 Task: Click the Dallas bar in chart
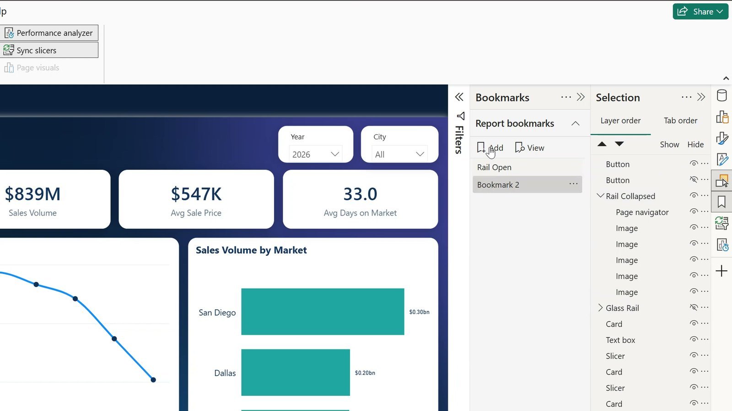(296, 372)
